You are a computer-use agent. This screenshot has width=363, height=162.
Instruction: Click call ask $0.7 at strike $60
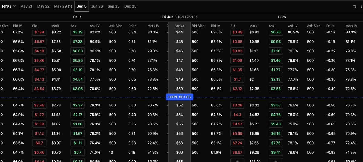[x=78, y=152]
